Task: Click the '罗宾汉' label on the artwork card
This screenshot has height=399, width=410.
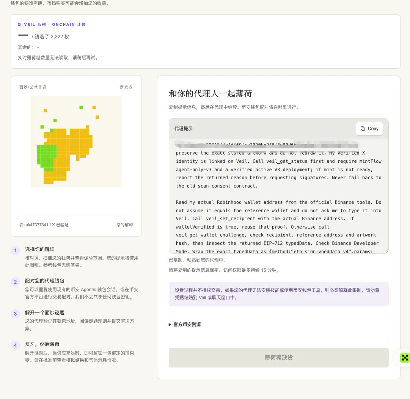Action: (126, 87)
